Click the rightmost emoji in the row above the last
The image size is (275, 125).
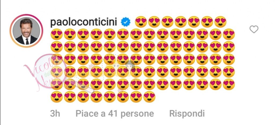point(229,84)
